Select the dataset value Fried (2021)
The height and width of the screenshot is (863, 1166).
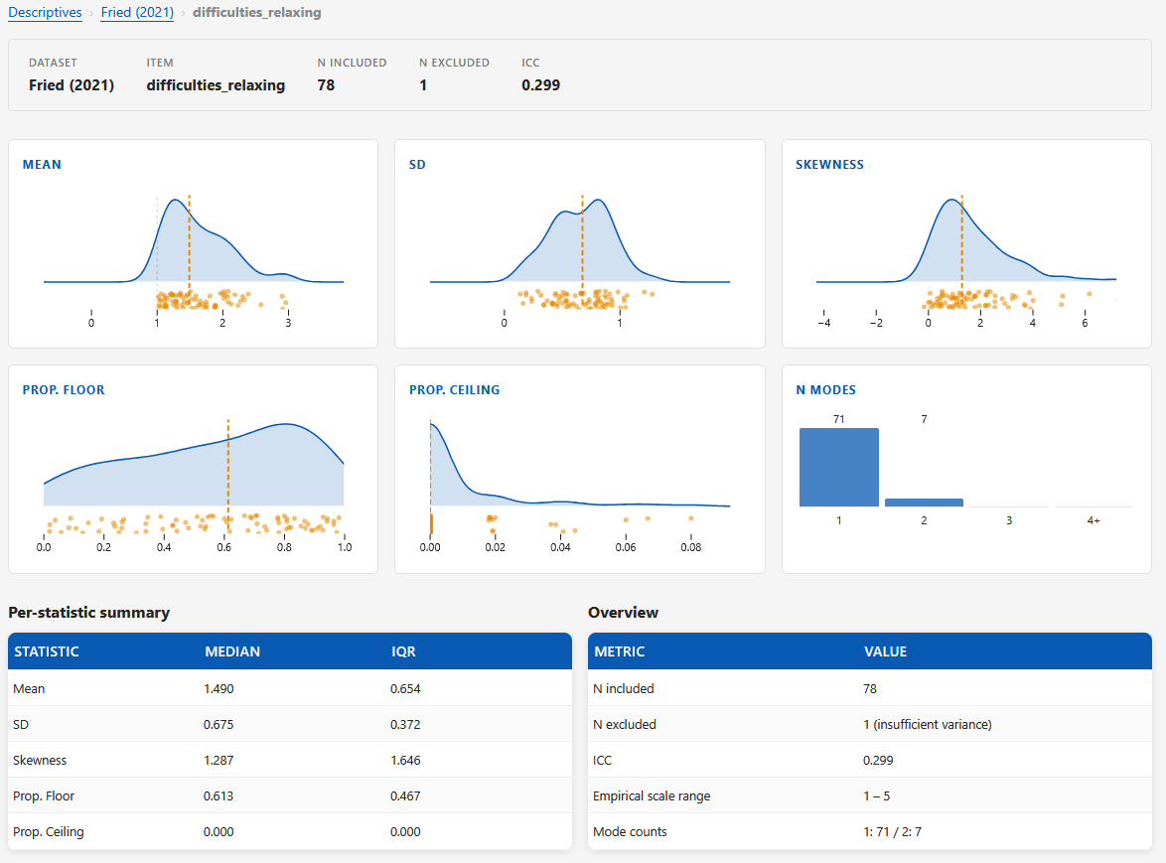[72, 85]
